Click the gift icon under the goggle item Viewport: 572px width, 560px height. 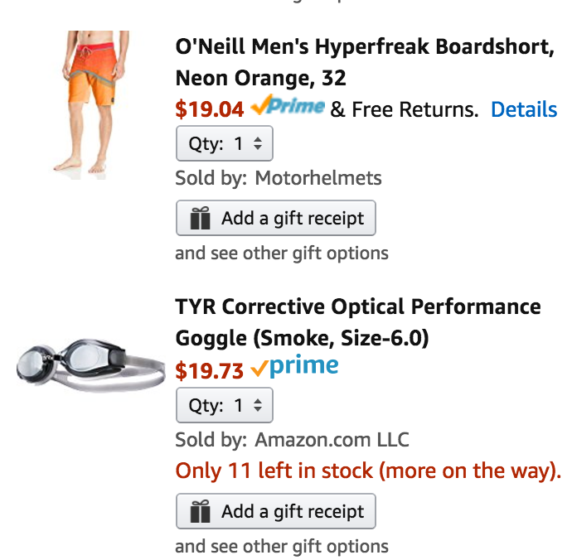200,512
